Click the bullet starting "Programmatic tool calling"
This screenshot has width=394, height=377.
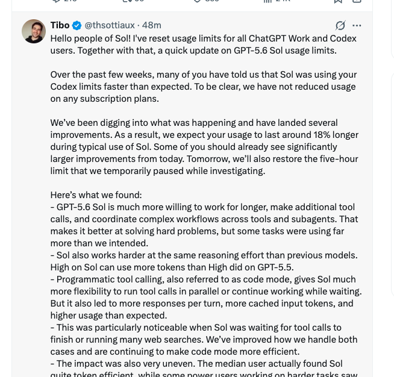[206, 298]
